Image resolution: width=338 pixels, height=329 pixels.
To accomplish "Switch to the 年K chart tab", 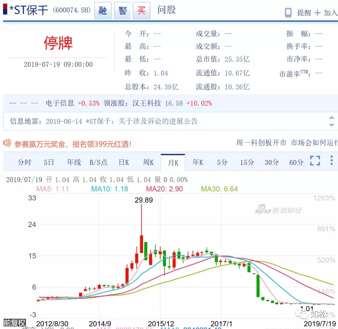I will [198, 162].
